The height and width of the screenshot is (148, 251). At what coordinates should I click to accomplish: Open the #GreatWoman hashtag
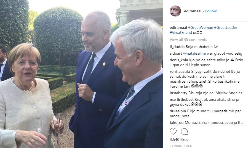point(201,27)
